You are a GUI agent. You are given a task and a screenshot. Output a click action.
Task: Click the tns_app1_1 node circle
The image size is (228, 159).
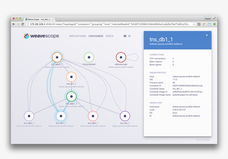[71, 96]
